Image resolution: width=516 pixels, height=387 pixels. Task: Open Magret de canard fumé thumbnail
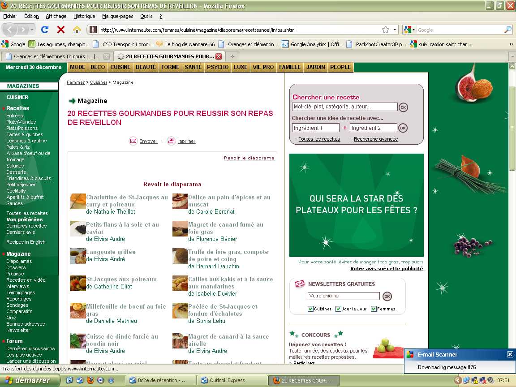tap(180, 229)
